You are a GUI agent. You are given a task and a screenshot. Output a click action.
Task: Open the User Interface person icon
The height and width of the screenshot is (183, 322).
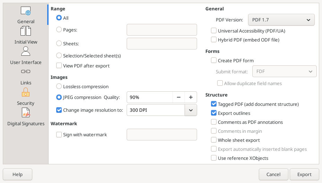[26, 51]
